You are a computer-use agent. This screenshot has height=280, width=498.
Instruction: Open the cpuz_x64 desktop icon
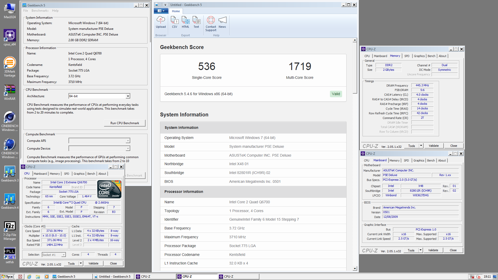(x=10, y=38)
